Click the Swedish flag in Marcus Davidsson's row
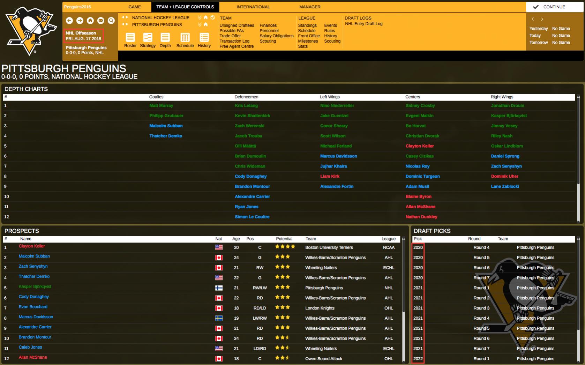 (219, 318)
